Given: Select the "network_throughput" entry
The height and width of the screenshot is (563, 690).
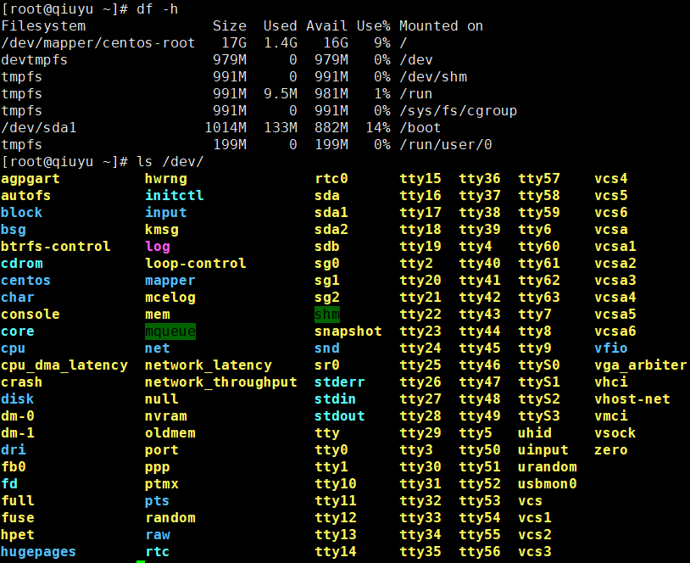Looking at the screenshot, I should point(221,382).
